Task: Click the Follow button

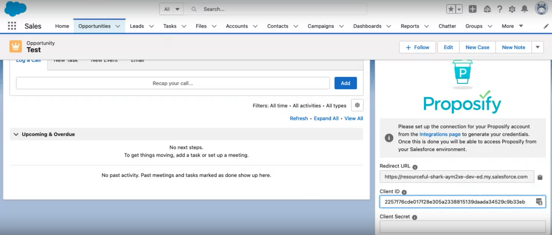Action: pyautogui.click(x=417, y=47)
